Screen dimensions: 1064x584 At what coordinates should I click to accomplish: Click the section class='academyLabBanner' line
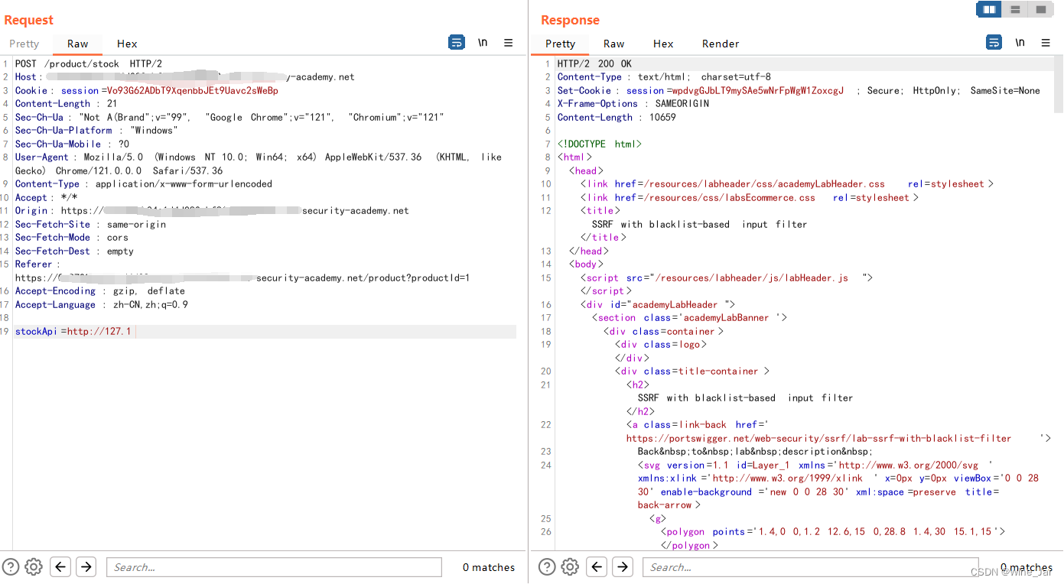(x=690, y=318)
